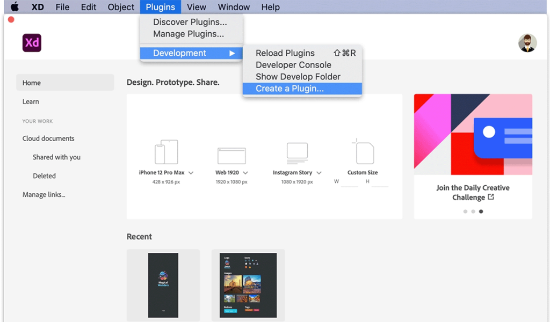The image size is (550, 322).
Task: Click the Adobe XD logo icon
Action: coord(32,43)
